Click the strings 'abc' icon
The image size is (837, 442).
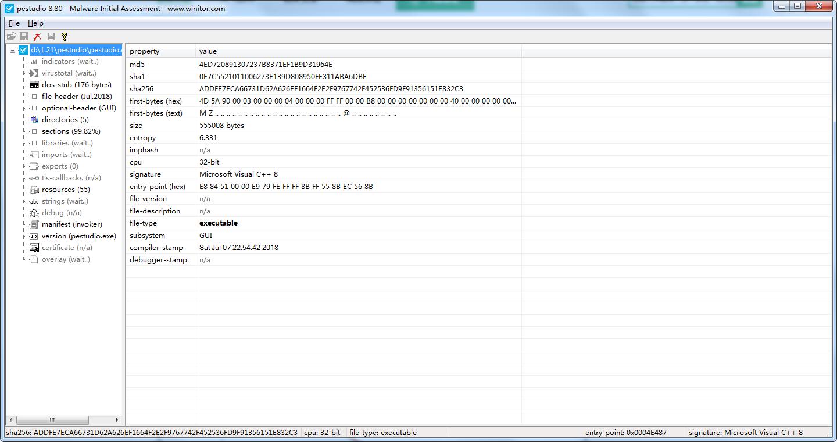tap(34, 201)
